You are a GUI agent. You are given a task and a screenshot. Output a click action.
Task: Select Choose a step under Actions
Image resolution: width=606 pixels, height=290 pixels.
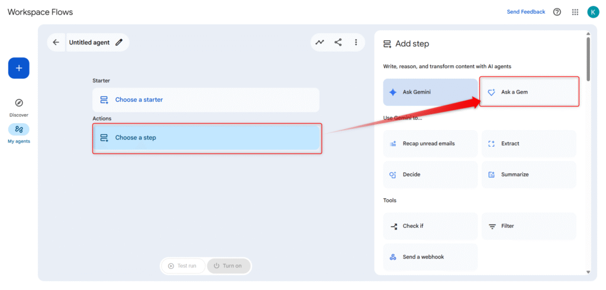[207, 138]
